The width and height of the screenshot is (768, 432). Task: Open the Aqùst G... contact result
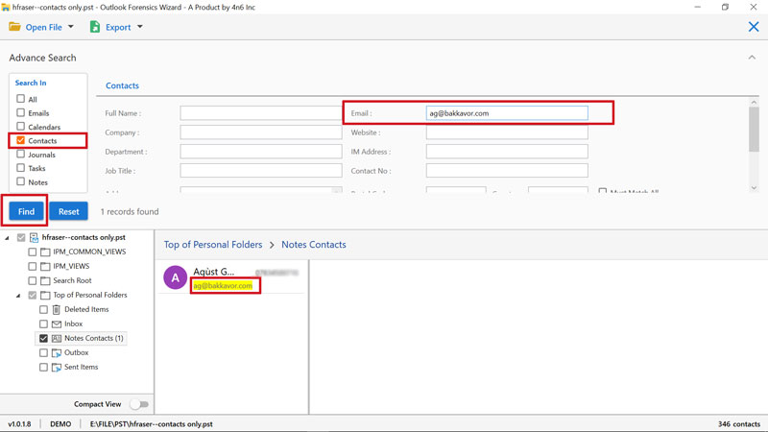[231, 277]
